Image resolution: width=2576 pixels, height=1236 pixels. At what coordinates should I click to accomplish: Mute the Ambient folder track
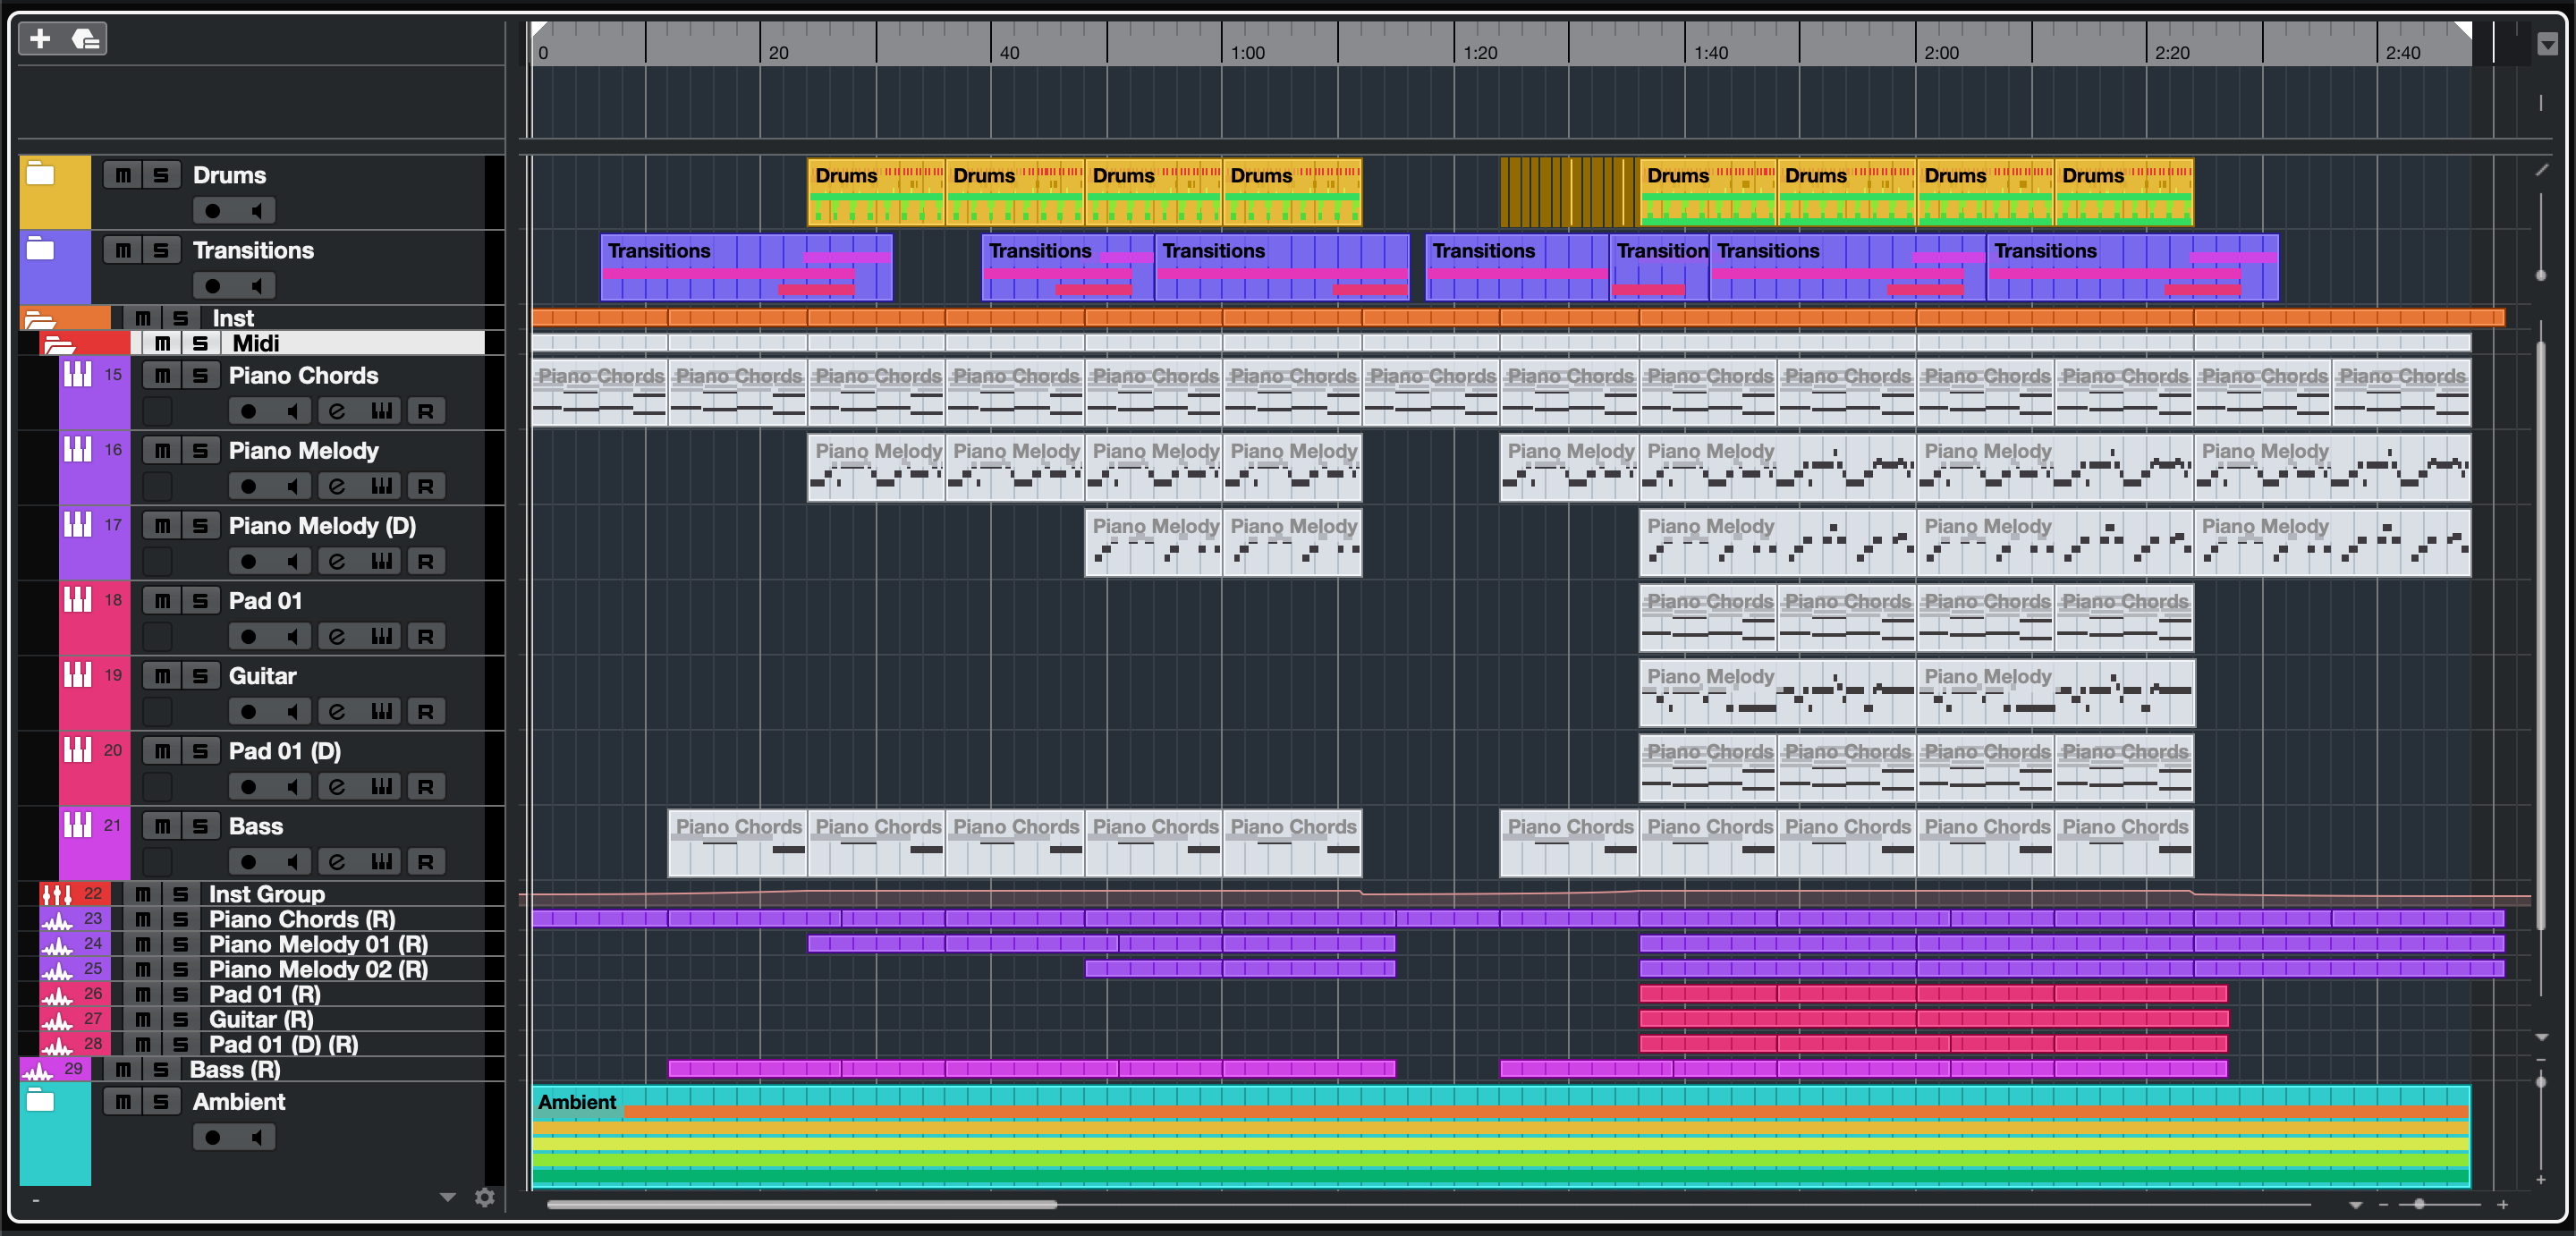123,1102
